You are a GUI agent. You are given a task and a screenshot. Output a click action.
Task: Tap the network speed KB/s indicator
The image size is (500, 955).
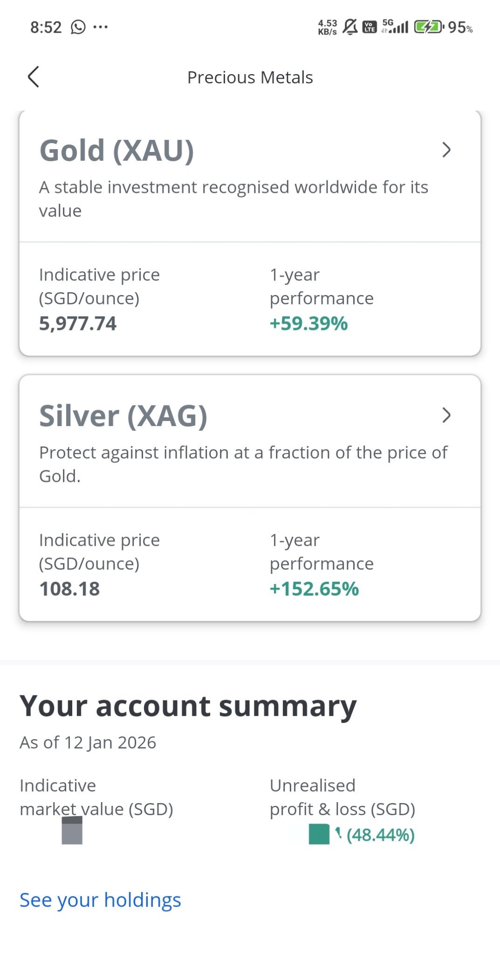(327, 27)
